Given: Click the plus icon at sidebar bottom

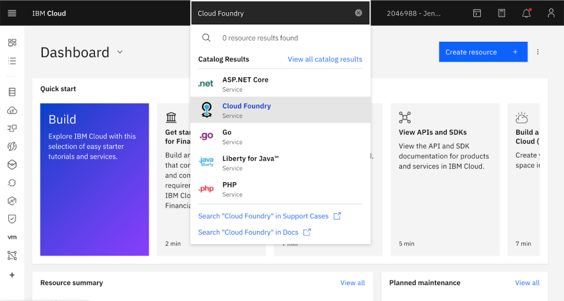Looking at the screenshot, I should 12,275.
